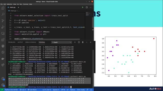Kill the terminal with trash icon
The image size is (163, 91).
(x=83, y=42)
